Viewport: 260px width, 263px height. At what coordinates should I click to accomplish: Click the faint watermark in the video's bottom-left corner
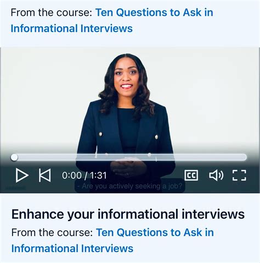point(15,188)
